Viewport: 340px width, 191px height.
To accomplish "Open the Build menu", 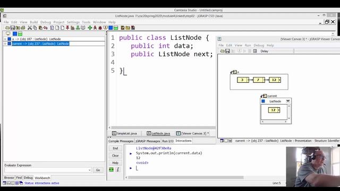I will click(x=33, y=22).
